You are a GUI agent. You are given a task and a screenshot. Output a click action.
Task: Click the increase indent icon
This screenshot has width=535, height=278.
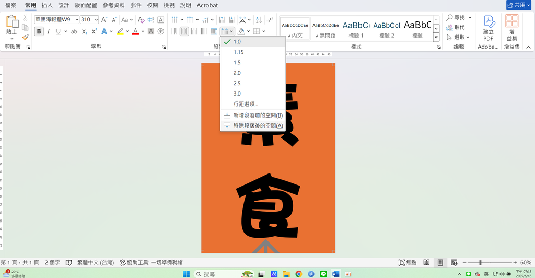point(232,20)
